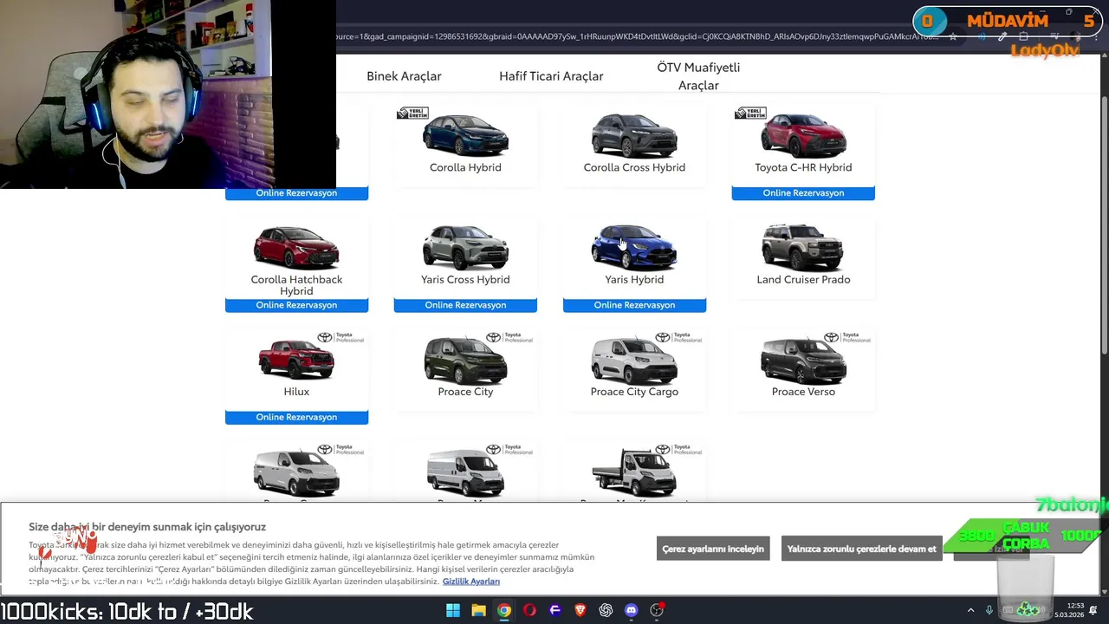Click Çerez ayarlarını inceleyin button
This screenshot has height=624, width=1109.
(x=713, y=549)
